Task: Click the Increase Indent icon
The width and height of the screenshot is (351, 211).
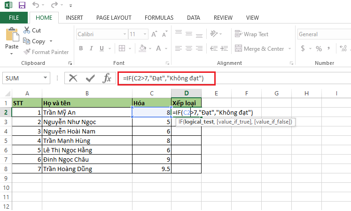Action: coord(224,48)
